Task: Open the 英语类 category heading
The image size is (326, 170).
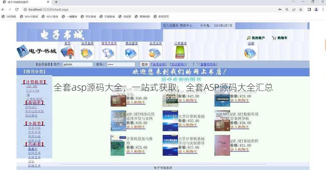Action: (34, 103)
